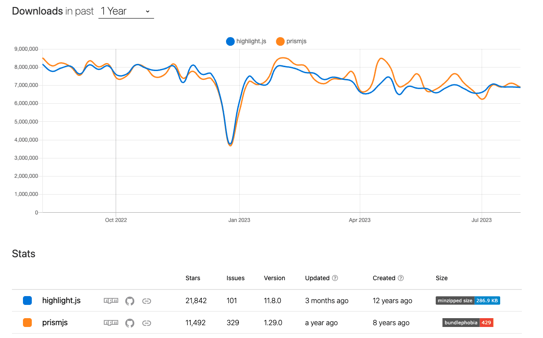Click the 'a year ago' updated cell
This screenshot has width=543, height=338.
(x=321, y=323)
